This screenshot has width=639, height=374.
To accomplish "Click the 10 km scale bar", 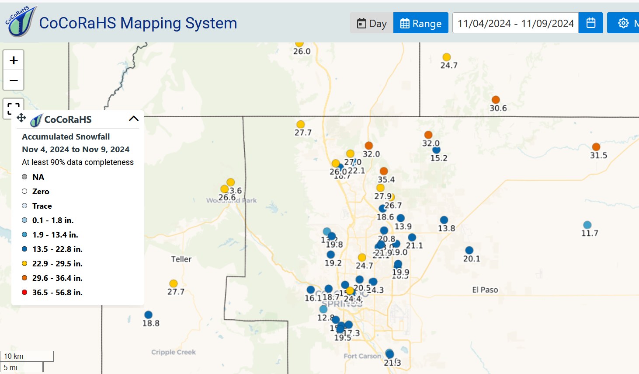I will point(27,356).
